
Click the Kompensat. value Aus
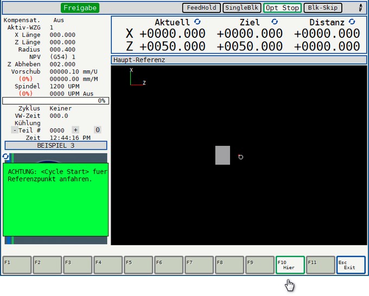[59, 20]
